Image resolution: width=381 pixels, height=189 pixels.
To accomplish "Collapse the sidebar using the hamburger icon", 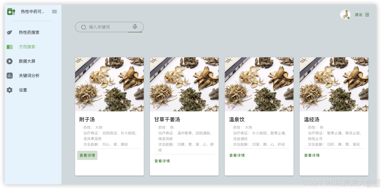I will click(54, 12).
